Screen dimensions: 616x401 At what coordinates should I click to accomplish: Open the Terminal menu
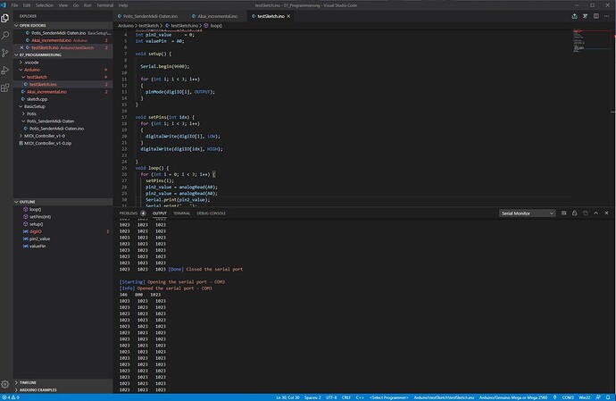(x=107, y=4)
